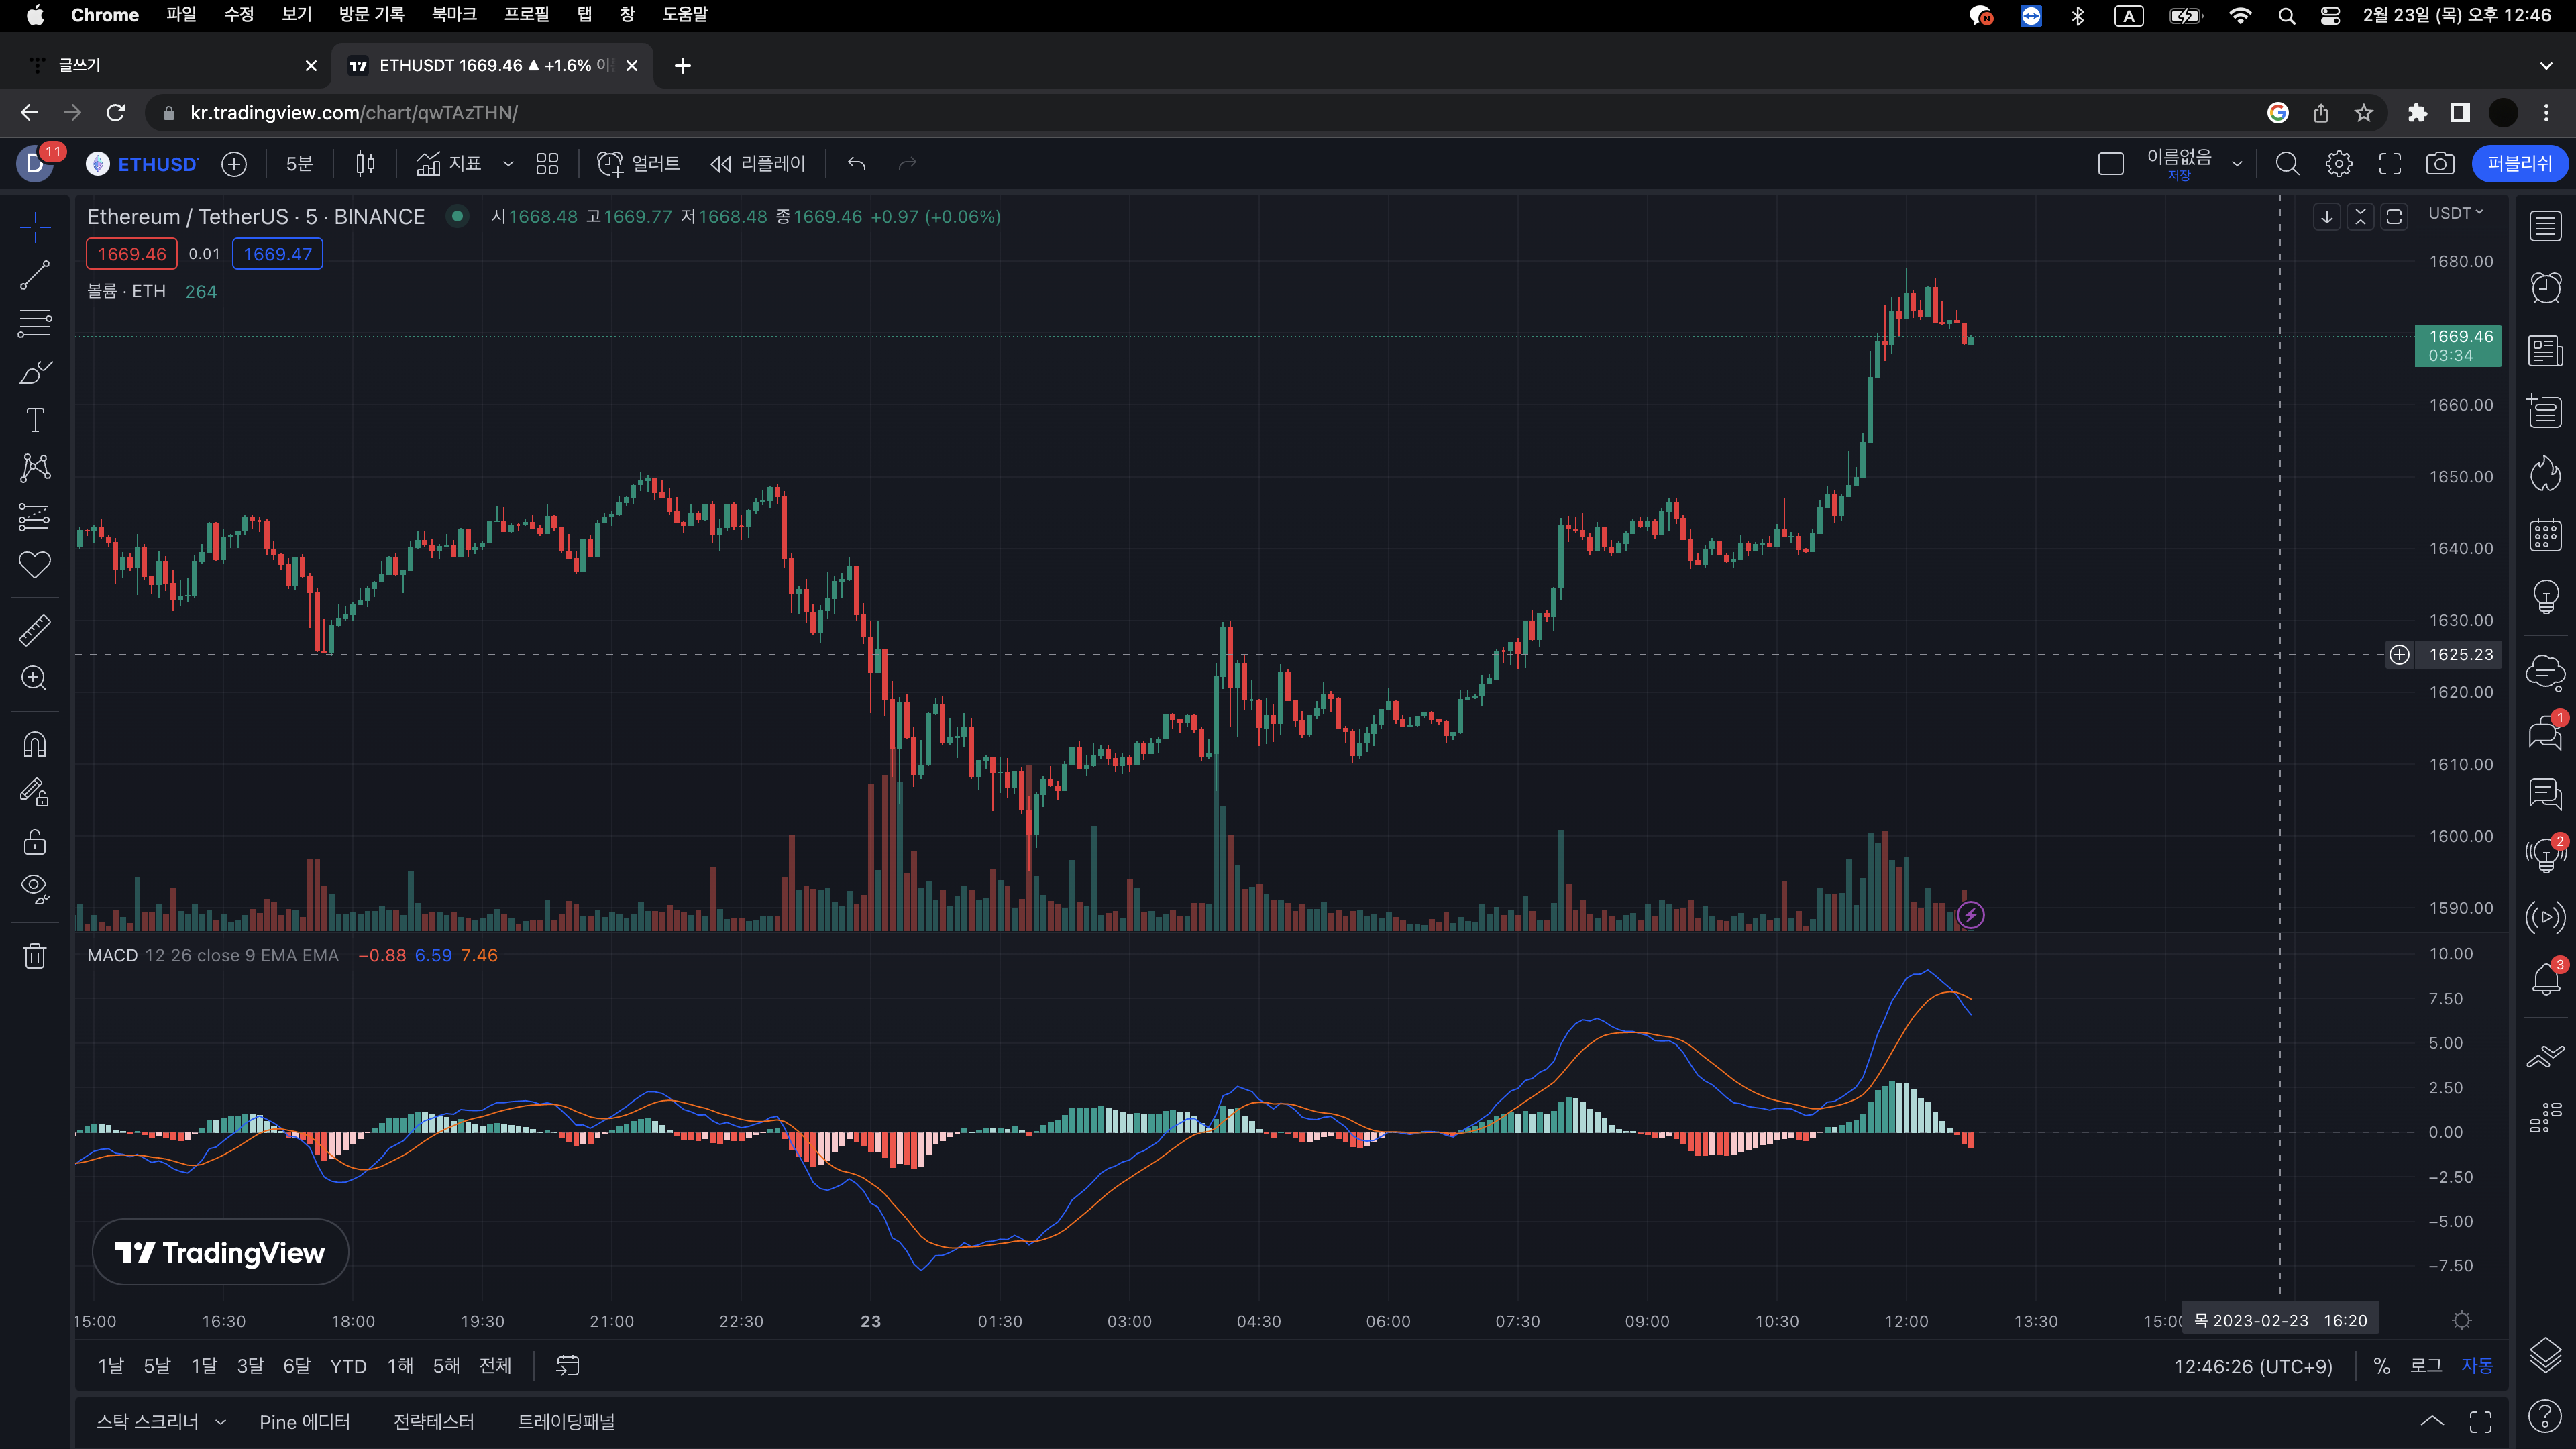2576x1449 pixels.
Task: Take chart snapshot with camera icon
Action: [x=2440, y=164]
